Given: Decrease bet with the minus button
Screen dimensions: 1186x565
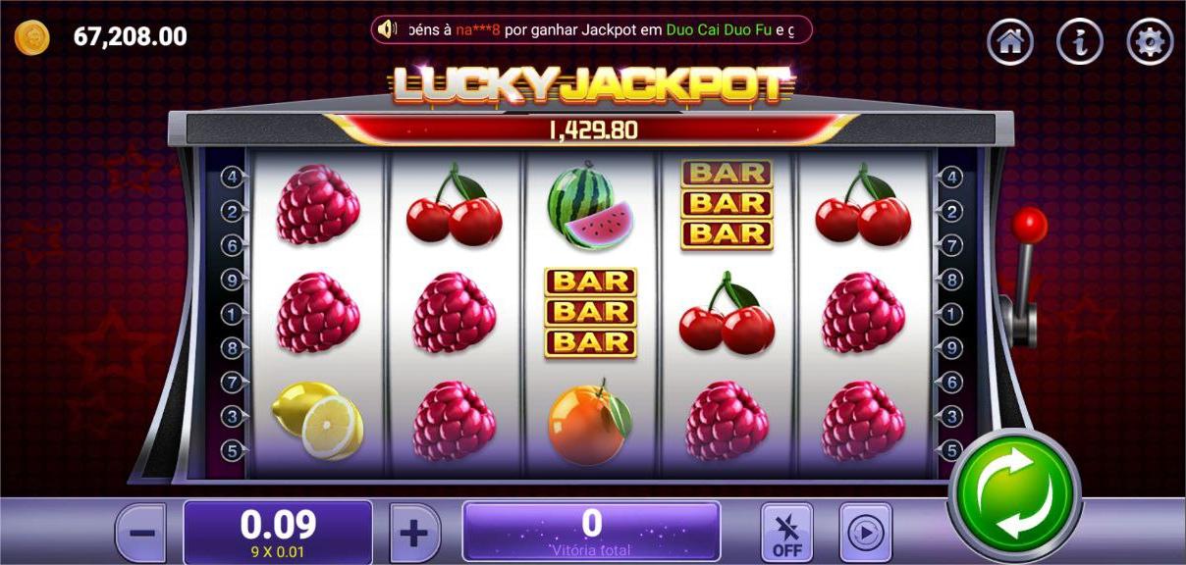Looking at the screenshot, I should (x=141, y=534).
